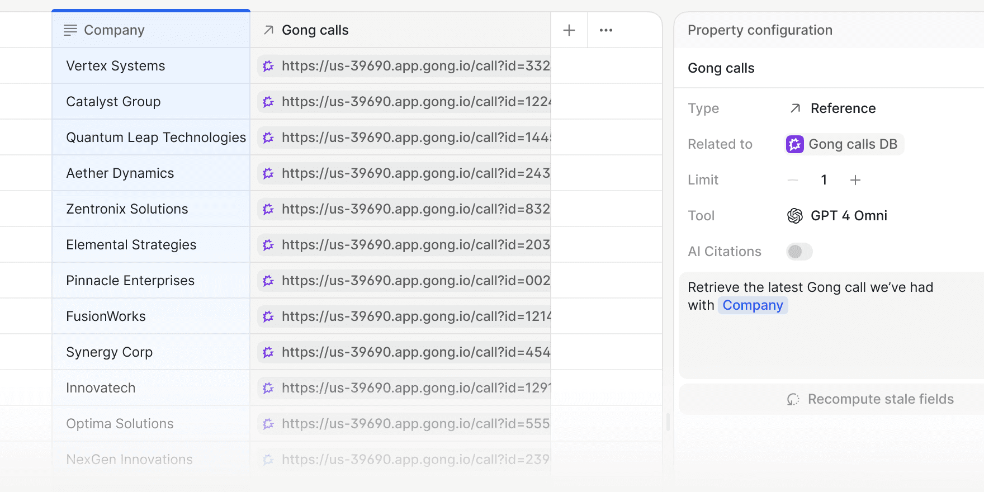Open the Synergy Corp Gong call link

point(404,352)
